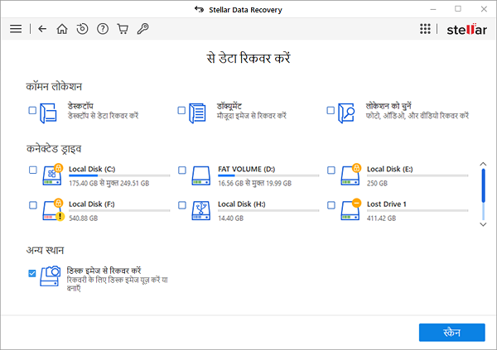The height and width of the screenshot is (350, 497).
Task: Click the डेस्कटॉप label
Action: [x=80, y=105]
